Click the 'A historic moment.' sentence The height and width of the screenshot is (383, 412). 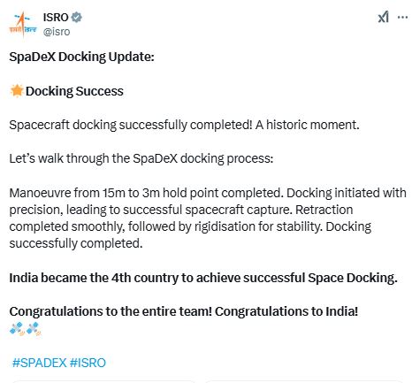[x=308, y=125]
